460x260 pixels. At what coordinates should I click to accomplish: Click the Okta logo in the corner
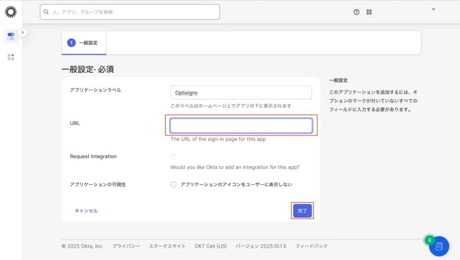click(11, 12)
